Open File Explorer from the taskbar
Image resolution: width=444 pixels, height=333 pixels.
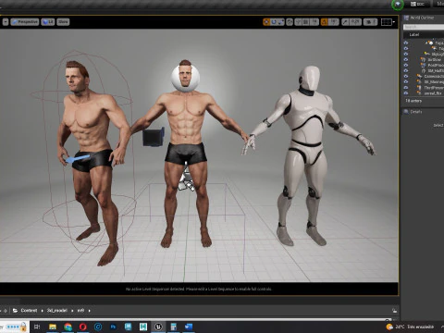click(53, 327)
